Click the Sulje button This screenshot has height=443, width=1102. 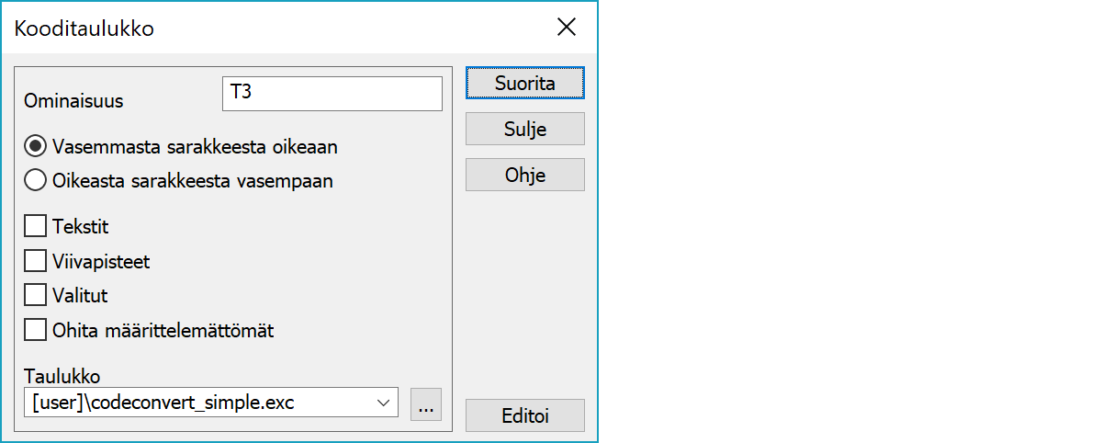pos(525,129)
